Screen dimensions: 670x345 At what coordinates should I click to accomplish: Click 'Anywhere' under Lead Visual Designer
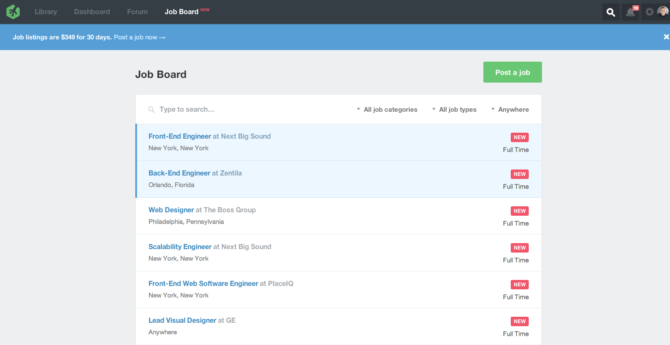point(163,332)
